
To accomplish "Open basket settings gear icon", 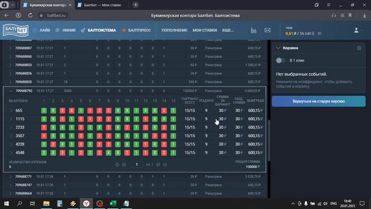I will click(359, 48).
